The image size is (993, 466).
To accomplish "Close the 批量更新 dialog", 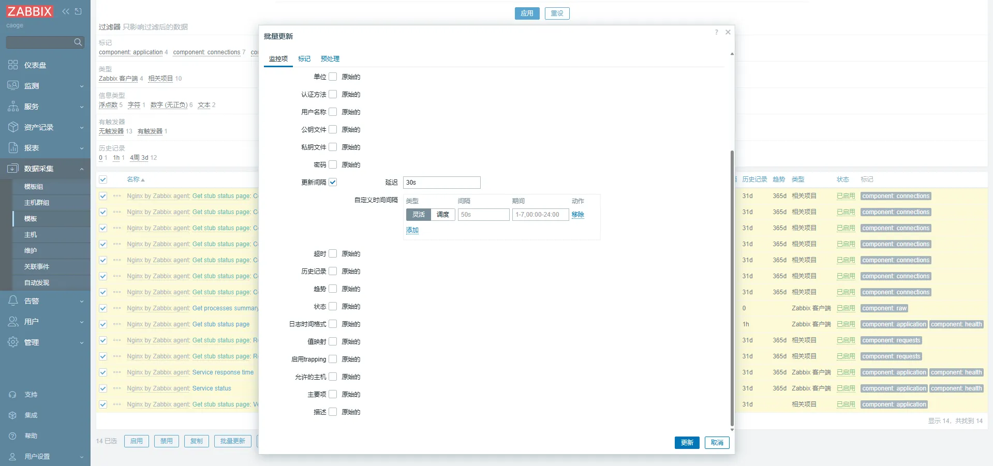I will click(728, 32).
